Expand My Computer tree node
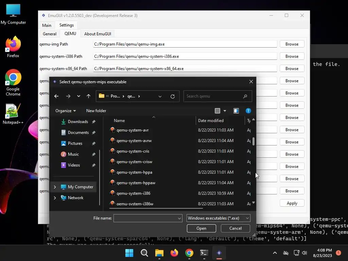 pos(55,187)
